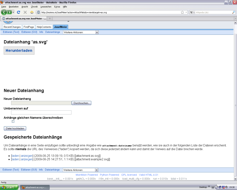Click the browser Back arrow button

4,12
